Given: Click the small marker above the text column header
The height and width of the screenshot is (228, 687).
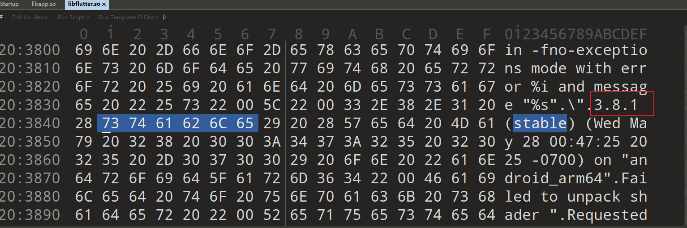Looking at the screenshot, I should click(518, 26).
